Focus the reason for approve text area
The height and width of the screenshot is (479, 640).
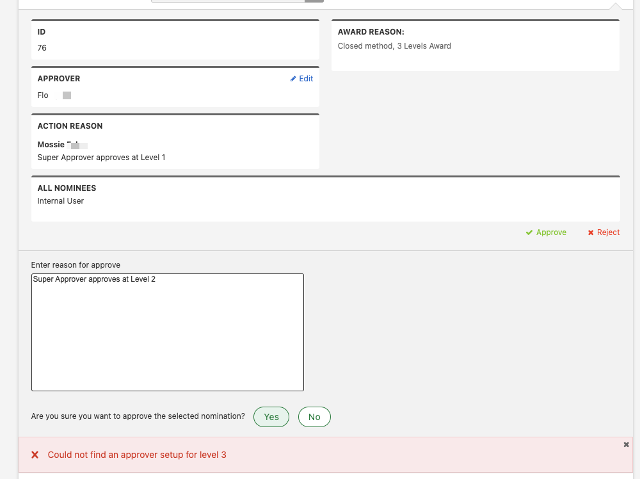click(167, 332)
